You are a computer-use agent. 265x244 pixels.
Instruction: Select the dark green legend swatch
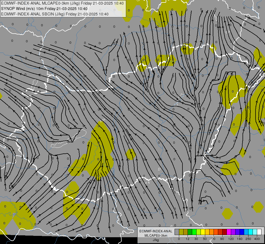pos(190,232)
